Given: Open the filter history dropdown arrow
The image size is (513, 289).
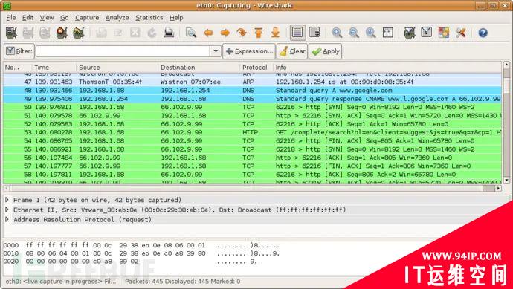Looking at the screenshot, I should tap(216, 51).
